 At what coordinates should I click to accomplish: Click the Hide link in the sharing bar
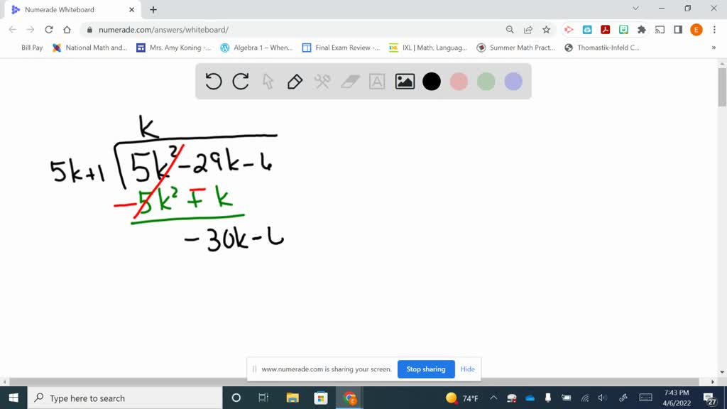click(x=467, y=369)
